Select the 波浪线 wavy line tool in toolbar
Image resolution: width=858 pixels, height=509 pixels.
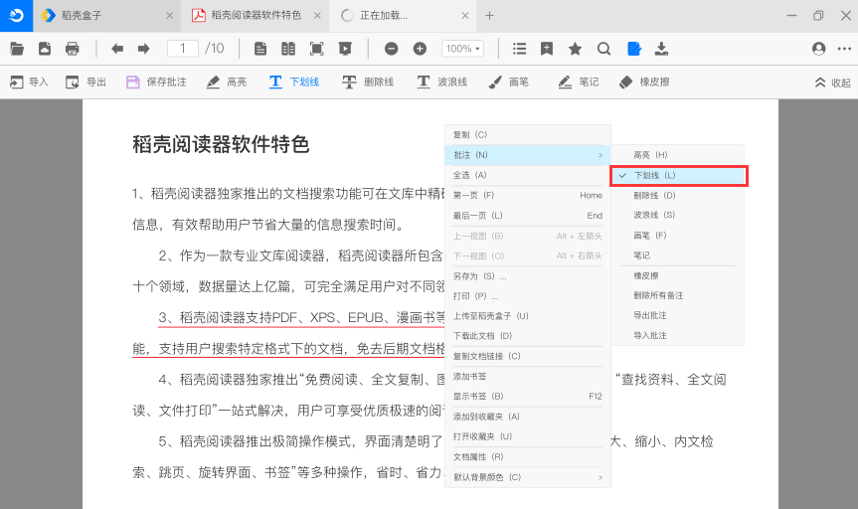click(x=442, y=83)
